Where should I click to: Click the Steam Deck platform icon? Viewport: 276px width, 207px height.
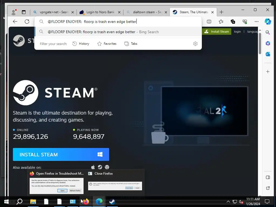coord(100,167)
